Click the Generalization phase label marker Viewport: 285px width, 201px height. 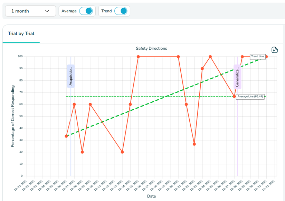click(237, 77)
